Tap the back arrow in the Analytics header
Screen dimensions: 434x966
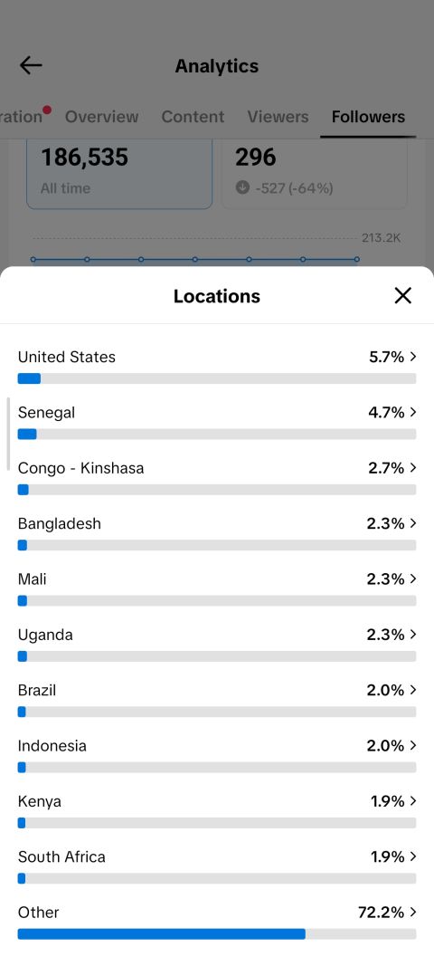(31, 65)
